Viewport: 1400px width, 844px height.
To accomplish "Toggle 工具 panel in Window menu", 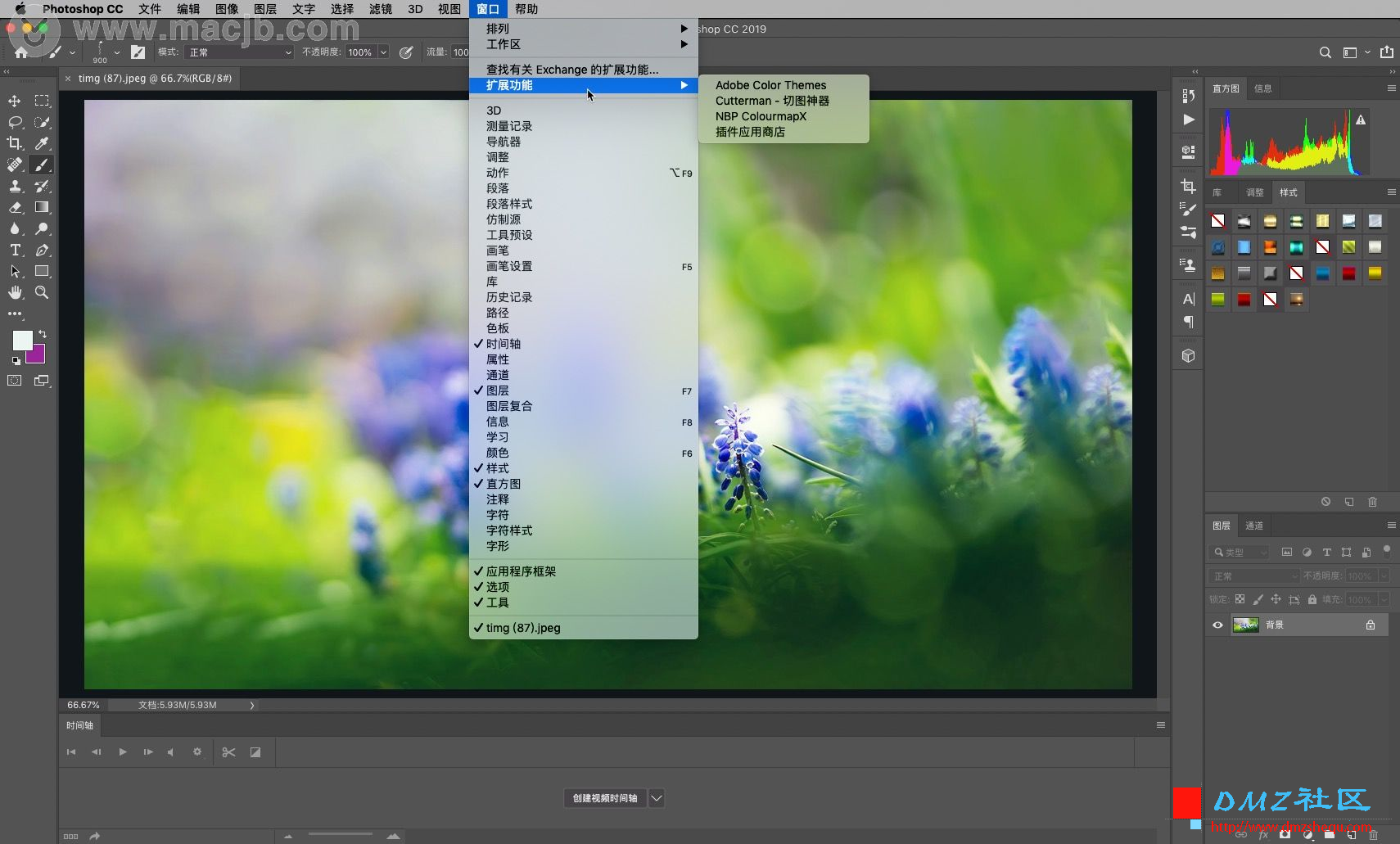I will (584, 603).
